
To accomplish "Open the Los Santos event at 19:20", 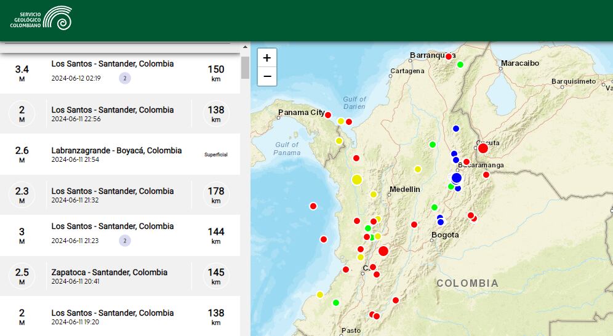I will point(120,316).
